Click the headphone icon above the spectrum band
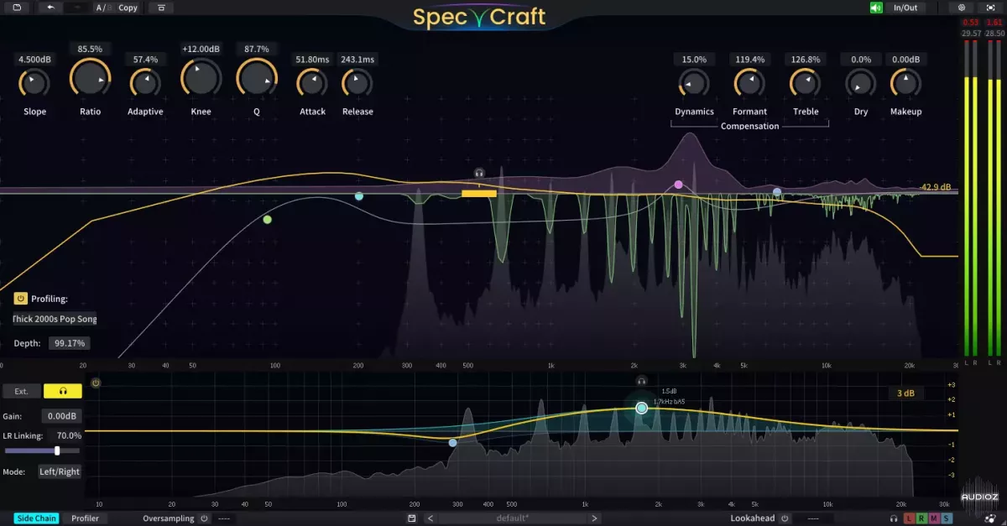Viewport: 1007px width, 526px height. click(478, 173)
